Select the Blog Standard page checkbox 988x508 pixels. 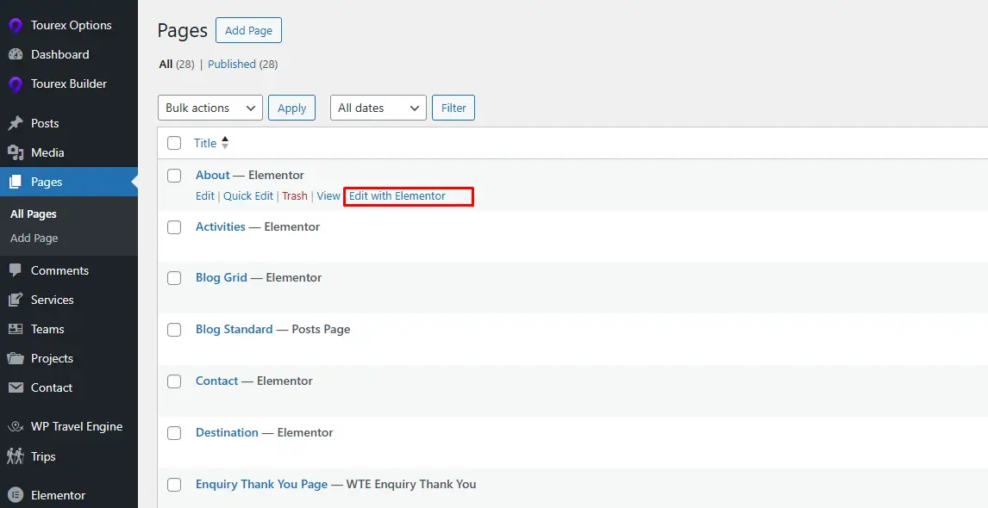click(174, 330)
